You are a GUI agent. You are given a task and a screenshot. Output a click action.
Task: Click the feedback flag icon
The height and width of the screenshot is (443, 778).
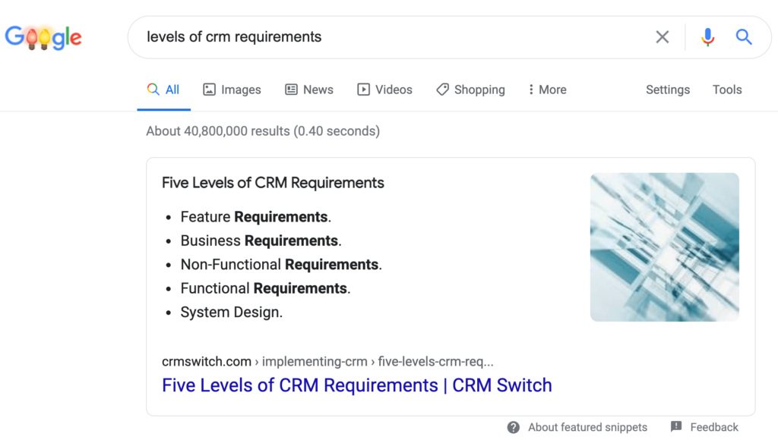[x=675, y=427]
